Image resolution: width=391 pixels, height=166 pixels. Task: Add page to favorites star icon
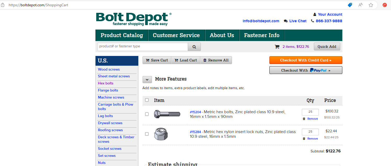pyautogui.click(x=371, y=5)
